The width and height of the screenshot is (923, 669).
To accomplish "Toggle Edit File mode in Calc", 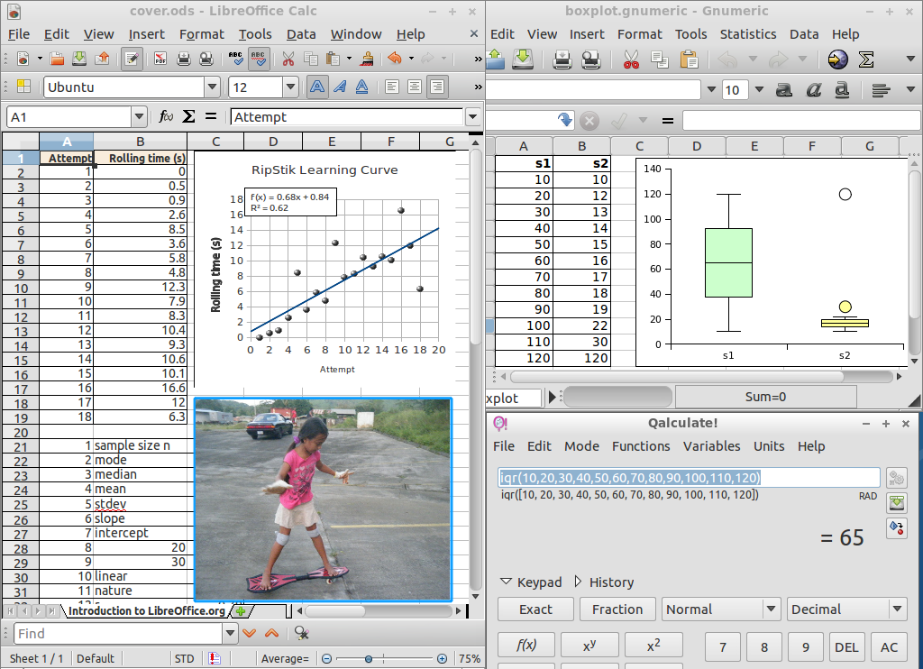I will point(132,59).
